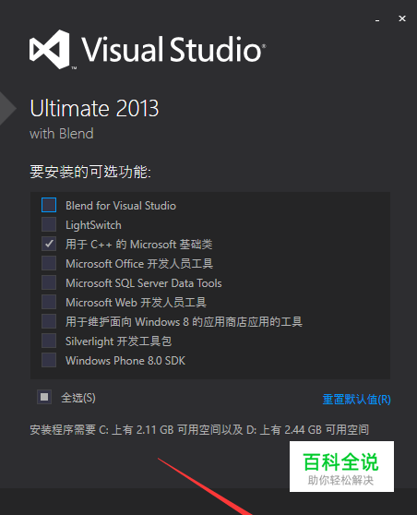Tick the LightSwitch checkbox

[49, 224]
